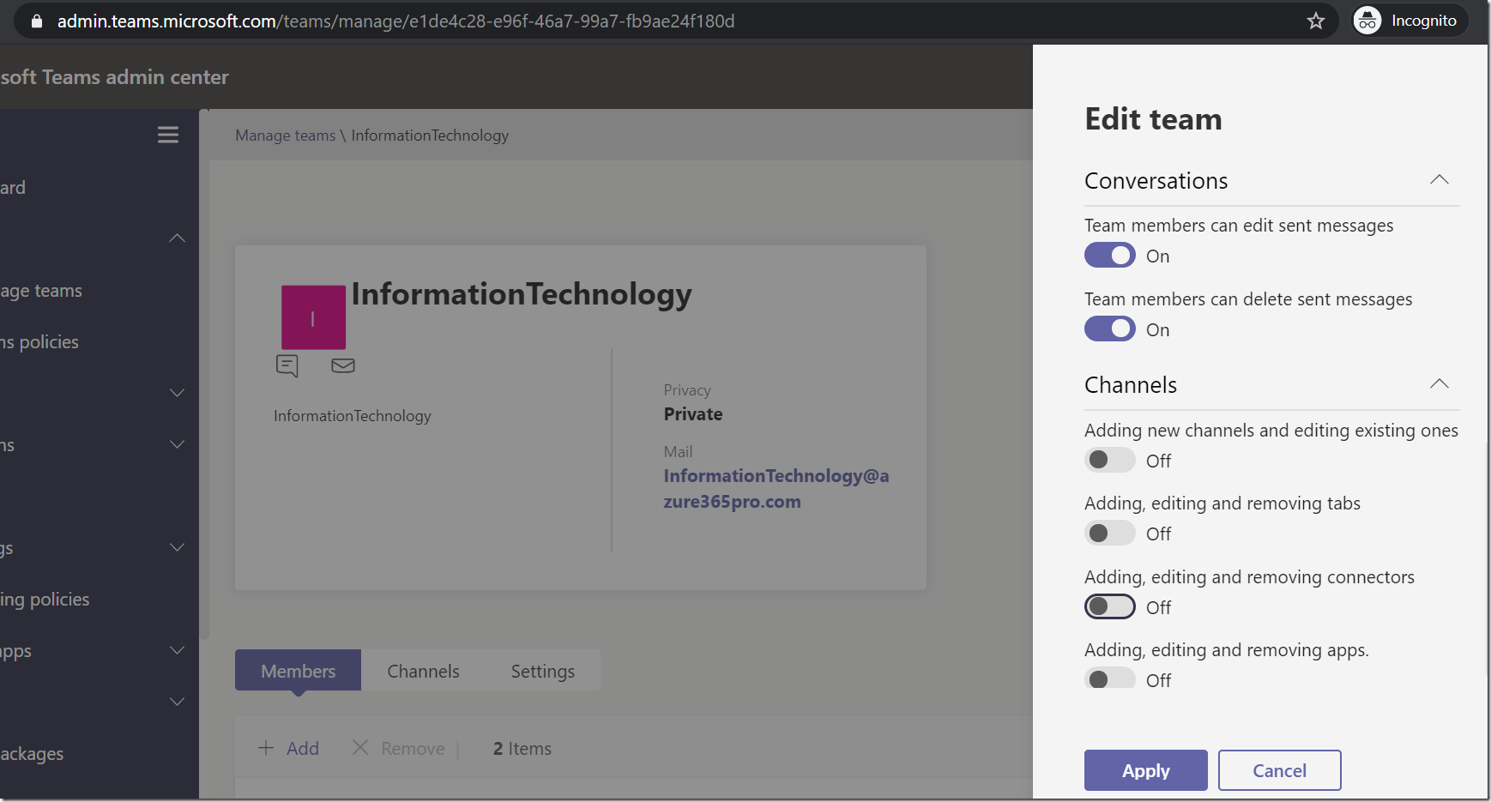Collapse sidebar group above Manage teams
Screen dimensions: 1491x802
(177, 238)
